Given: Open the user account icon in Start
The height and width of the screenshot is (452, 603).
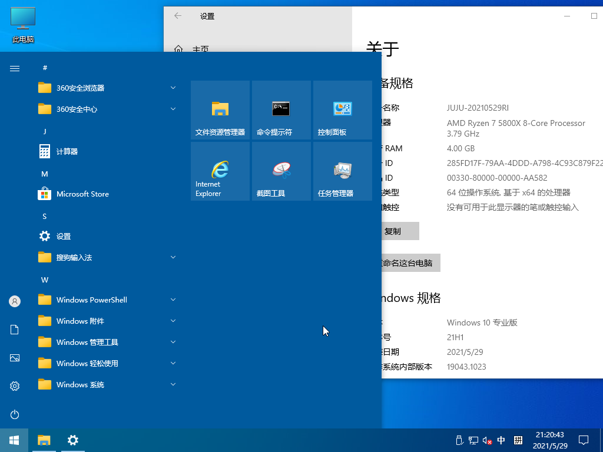Looking at the screenshot, I should 15,301.
